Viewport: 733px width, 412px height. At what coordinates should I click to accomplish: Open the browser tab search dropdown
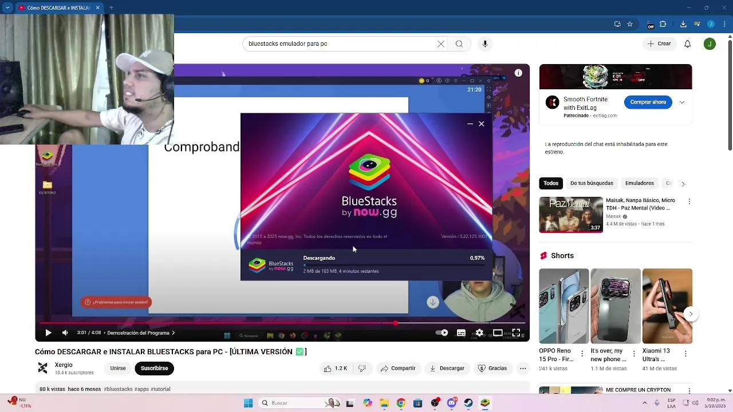(x=7, y=8)
